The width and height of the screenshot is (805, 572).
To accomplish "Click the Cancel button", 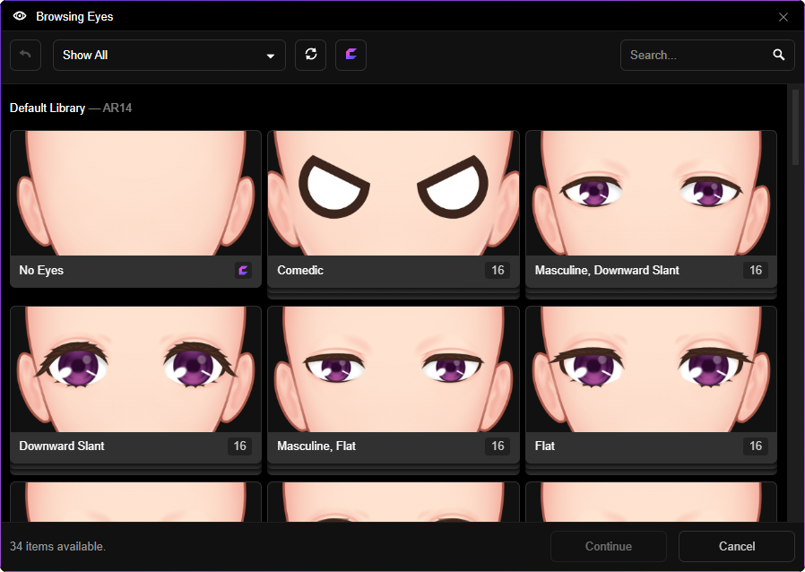I will point(737,546).
